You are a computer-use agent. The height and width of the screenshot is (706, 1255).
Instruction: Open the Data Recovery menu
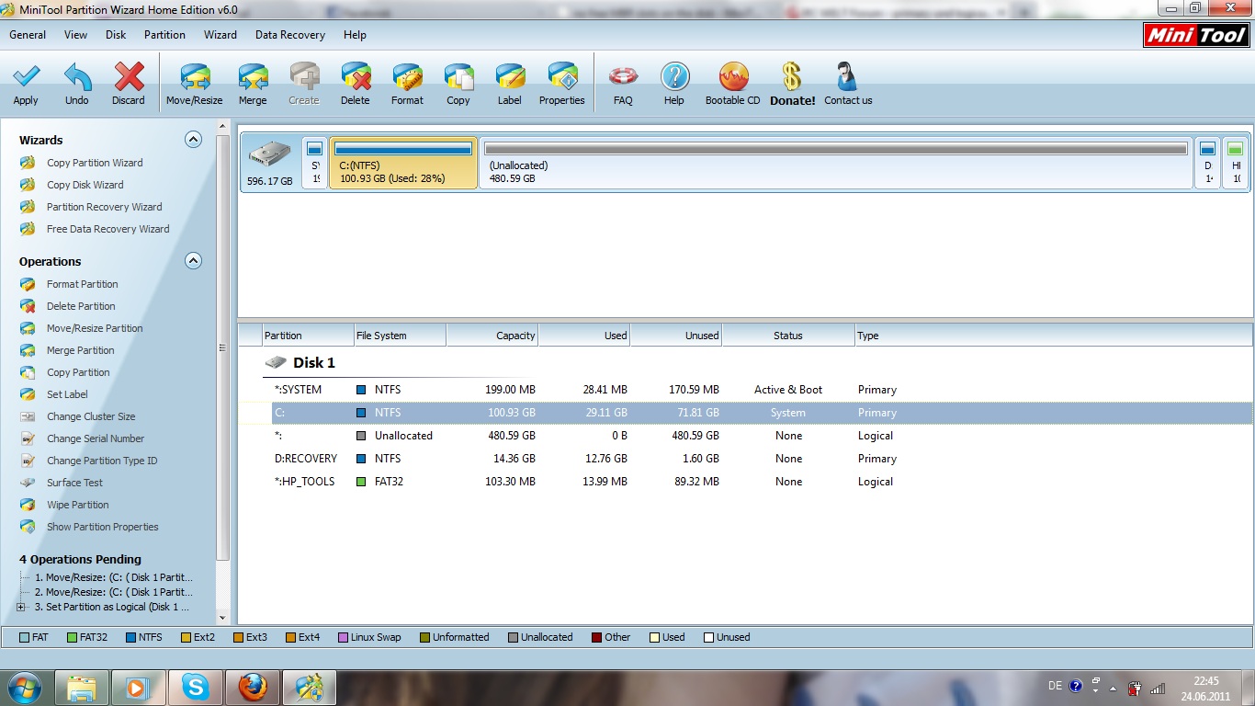(x=290, y=35)
